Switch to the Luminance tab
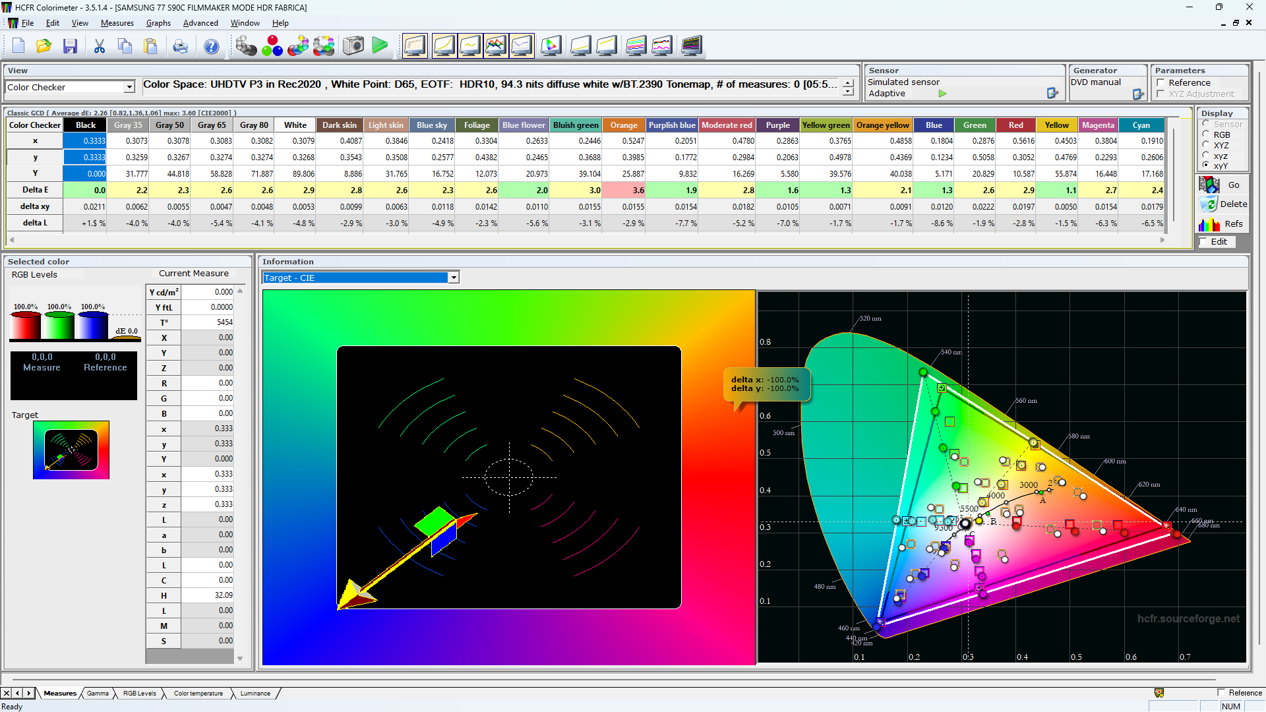Viewport: 1266px width, 712px height. click(255, 694)
